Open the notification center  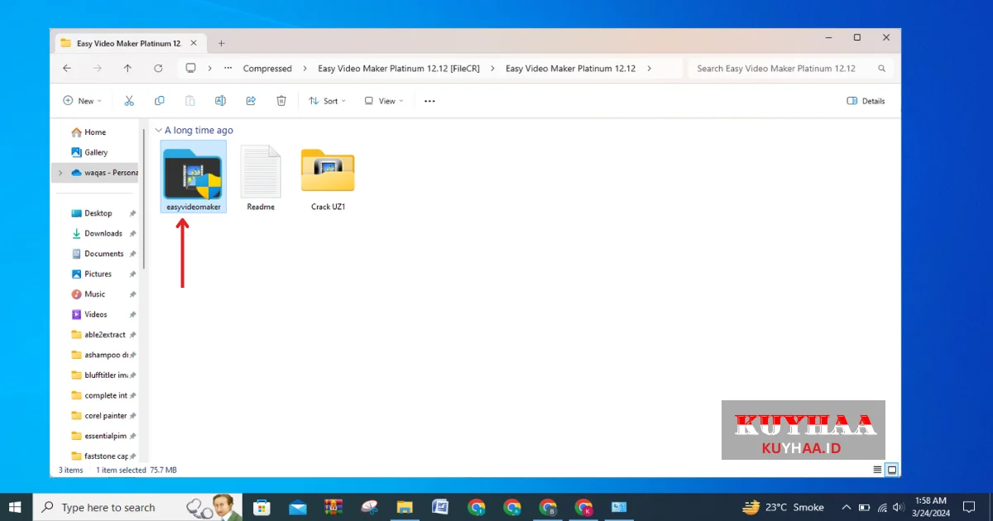[x=969, y=507]
